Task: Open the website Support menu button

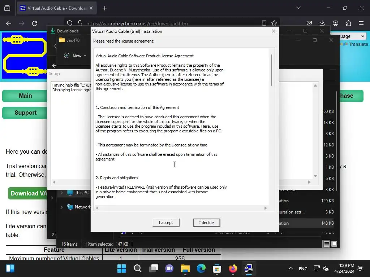Action: pyautogui.click(x=25, y=113)
